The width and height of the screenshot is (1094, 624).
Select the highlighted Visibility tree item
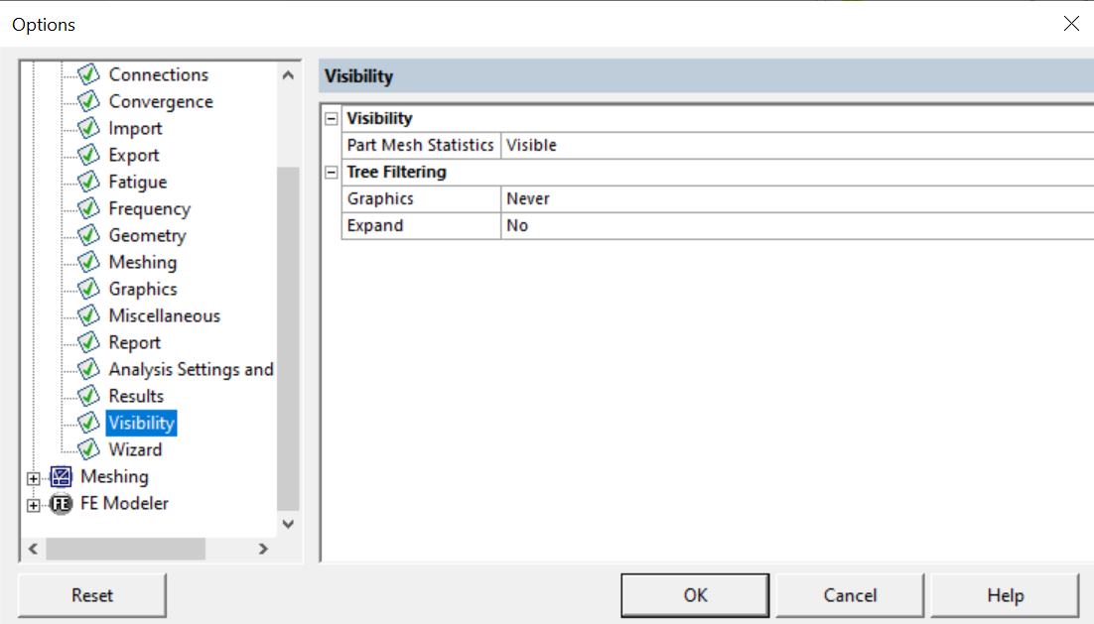tap(142, 424)
